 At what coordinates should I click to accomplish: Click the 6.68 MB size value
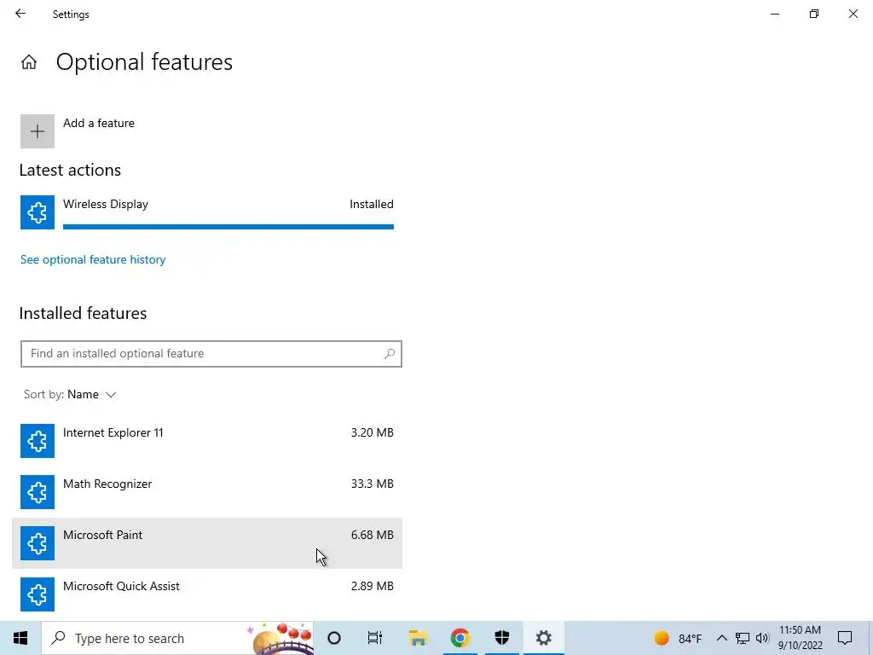tap(372, 536)
